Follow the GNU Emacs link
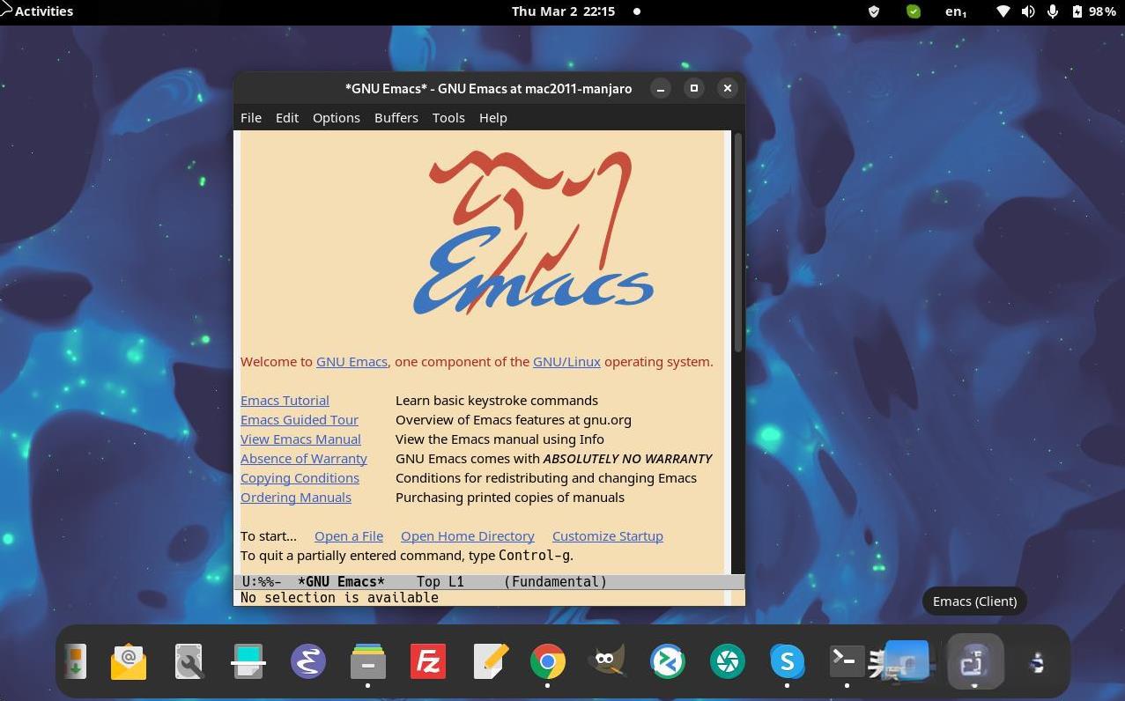This screenshot has width=1125, height=701. coord(352,362)
